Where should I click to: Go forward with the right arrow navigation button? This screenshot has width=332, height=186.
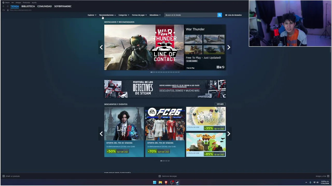(8, 6)
